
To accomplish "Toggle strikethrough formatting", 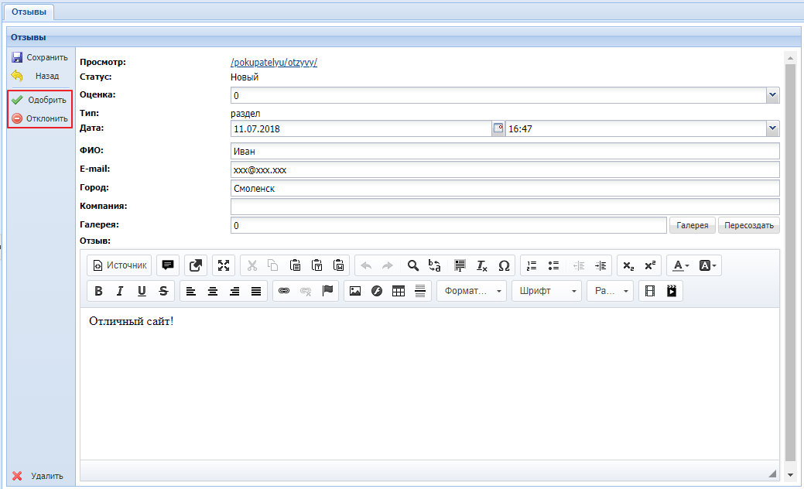I will 163,291.
